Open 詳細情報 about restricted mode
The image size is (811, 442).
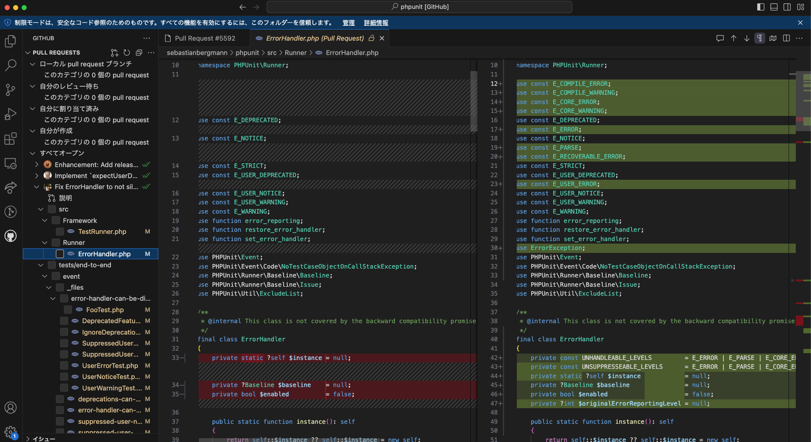(376, 23)
